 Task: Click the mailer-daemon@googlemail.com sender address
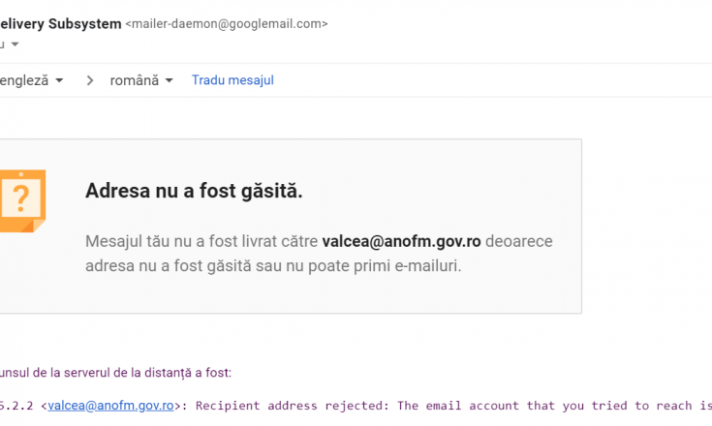pyautogui.click(x=227, y=23)
